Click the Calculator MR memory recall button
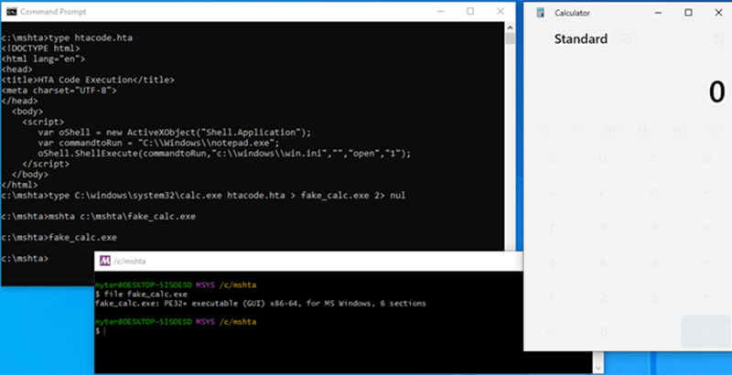The width and height of the screenshot is (732, 375). point(576,129)
